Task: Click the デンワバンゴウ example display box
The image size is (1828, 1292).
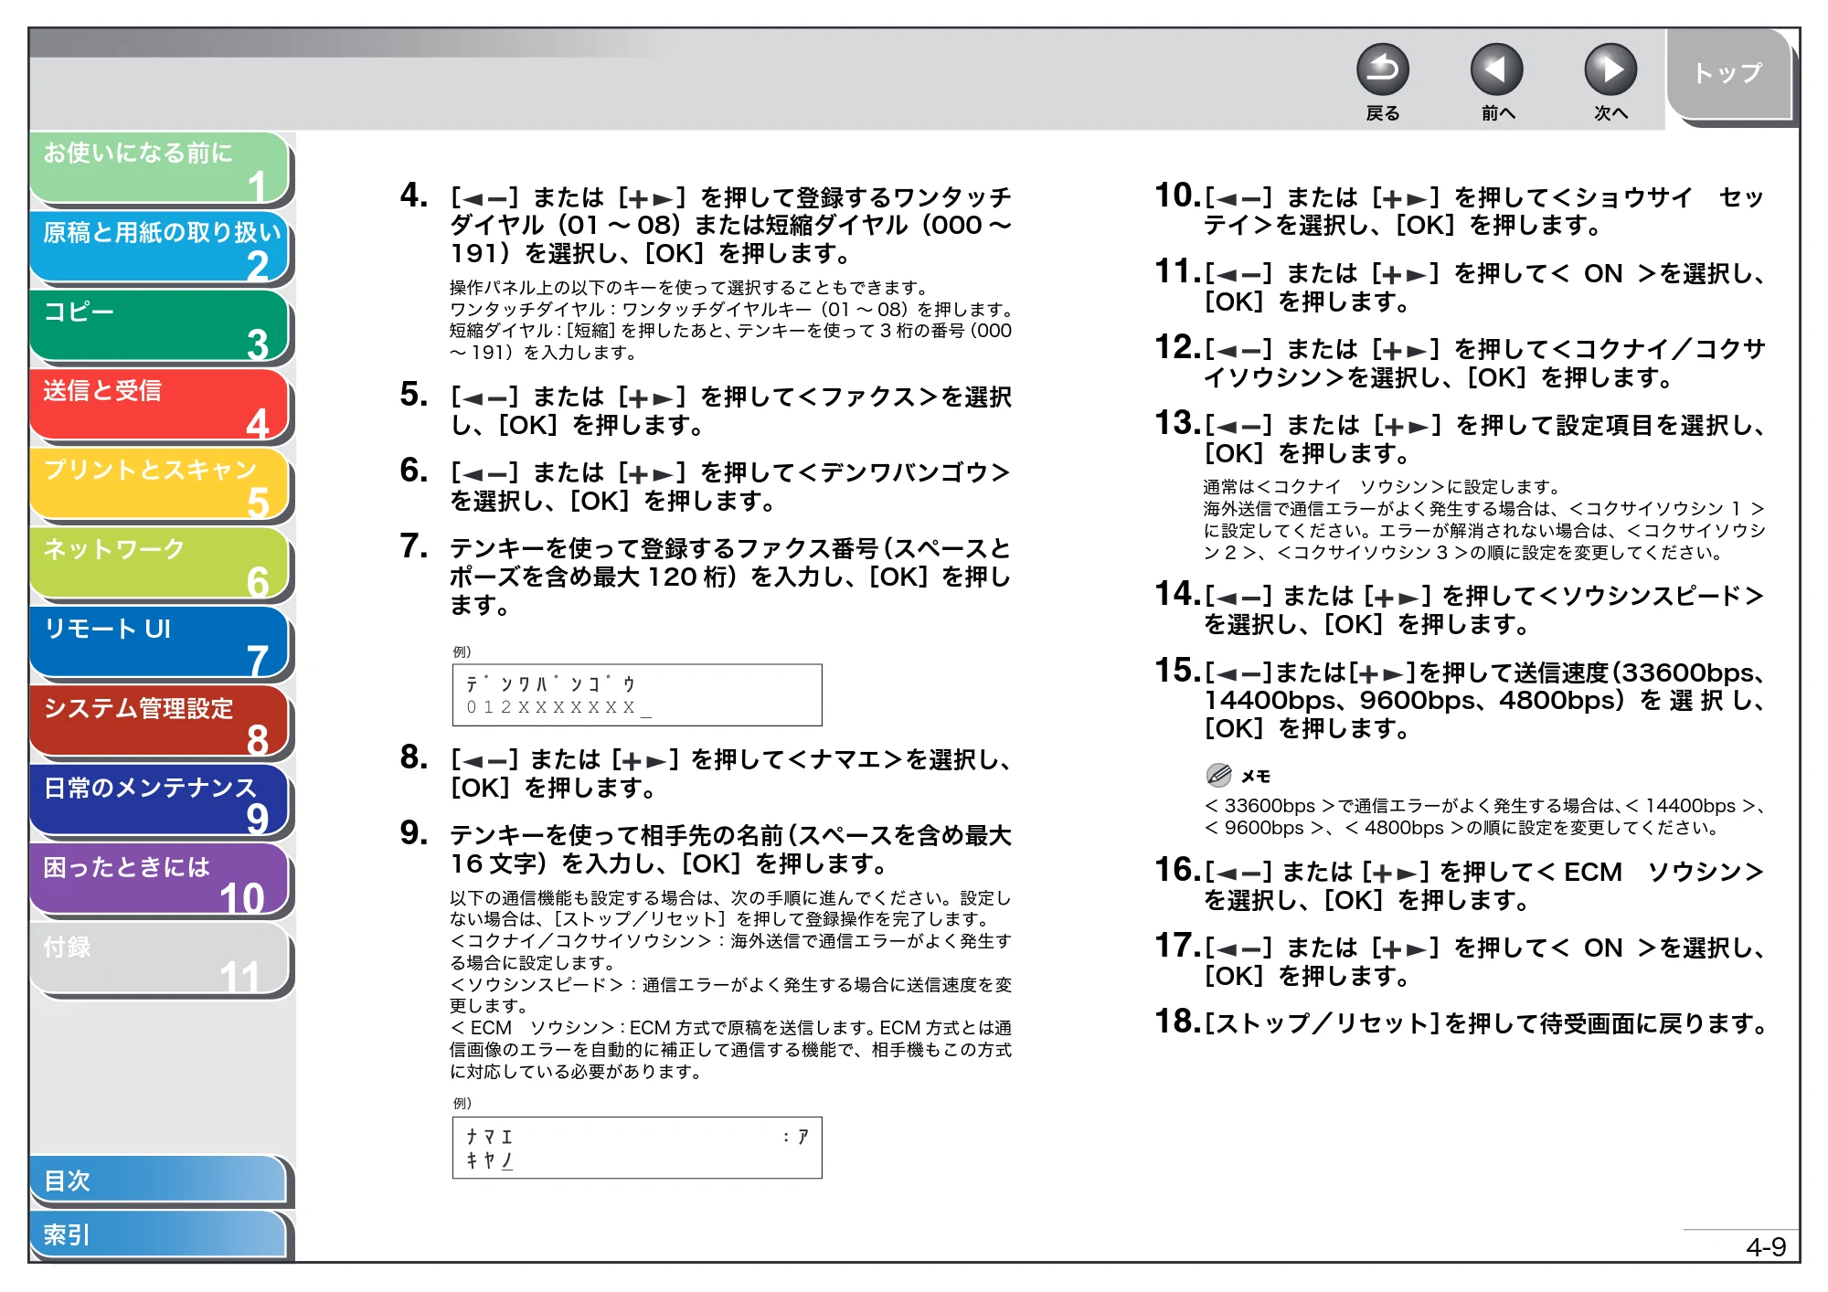Action: [x=637, y=695]
